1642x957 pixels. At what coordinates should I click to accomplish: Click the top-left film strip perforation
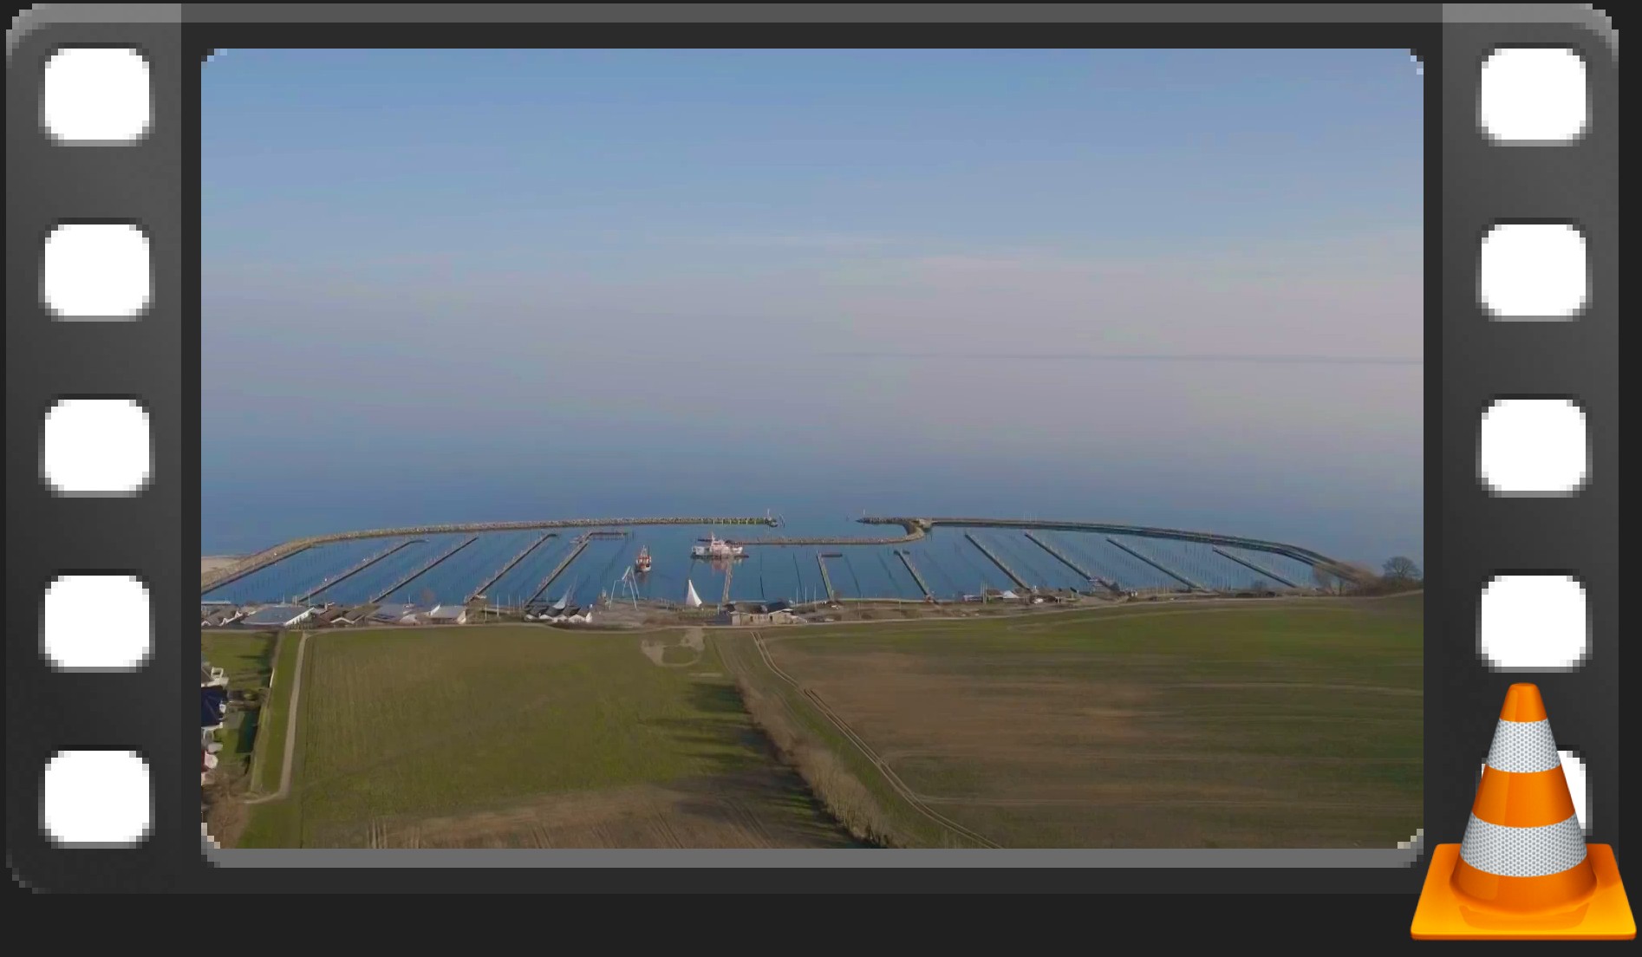(x=97, y=94)
